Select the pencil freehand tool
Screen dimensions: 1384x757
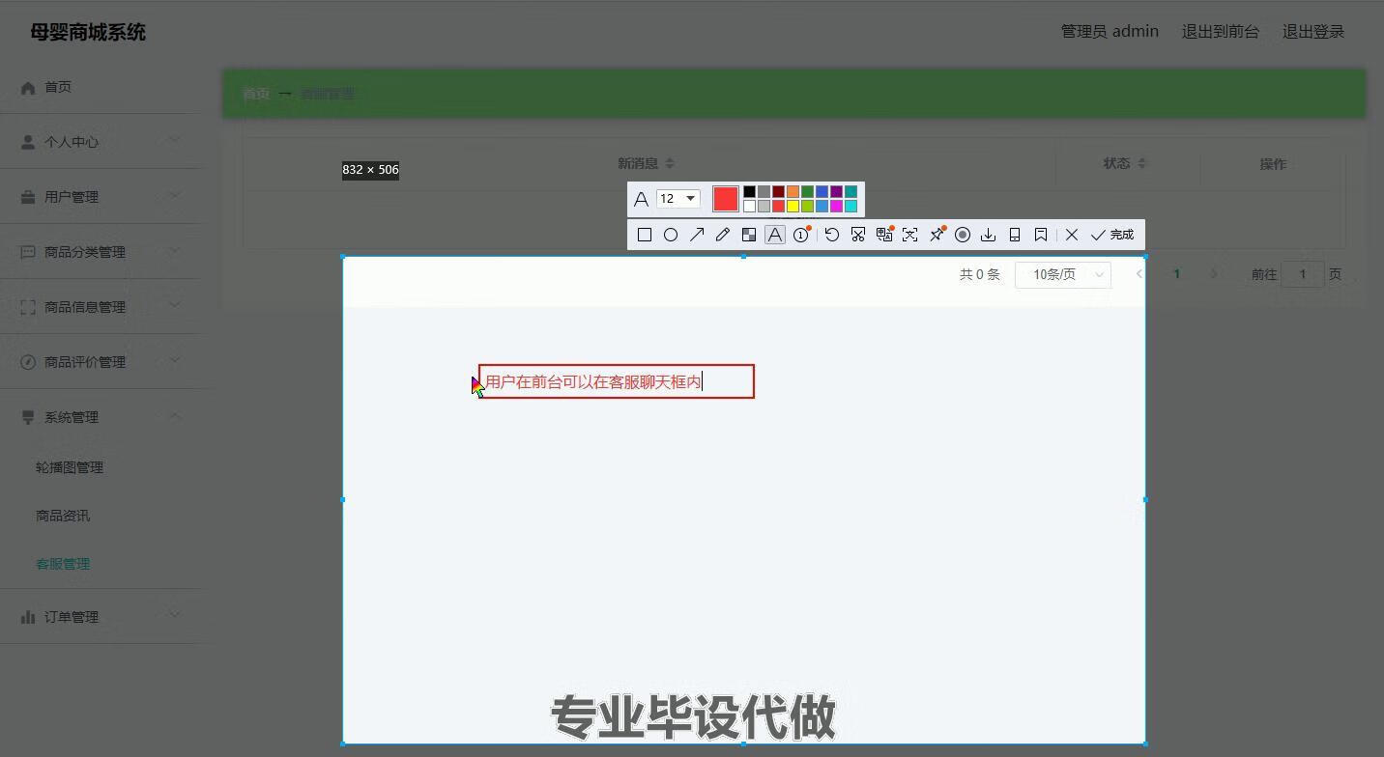coord(723,235)
